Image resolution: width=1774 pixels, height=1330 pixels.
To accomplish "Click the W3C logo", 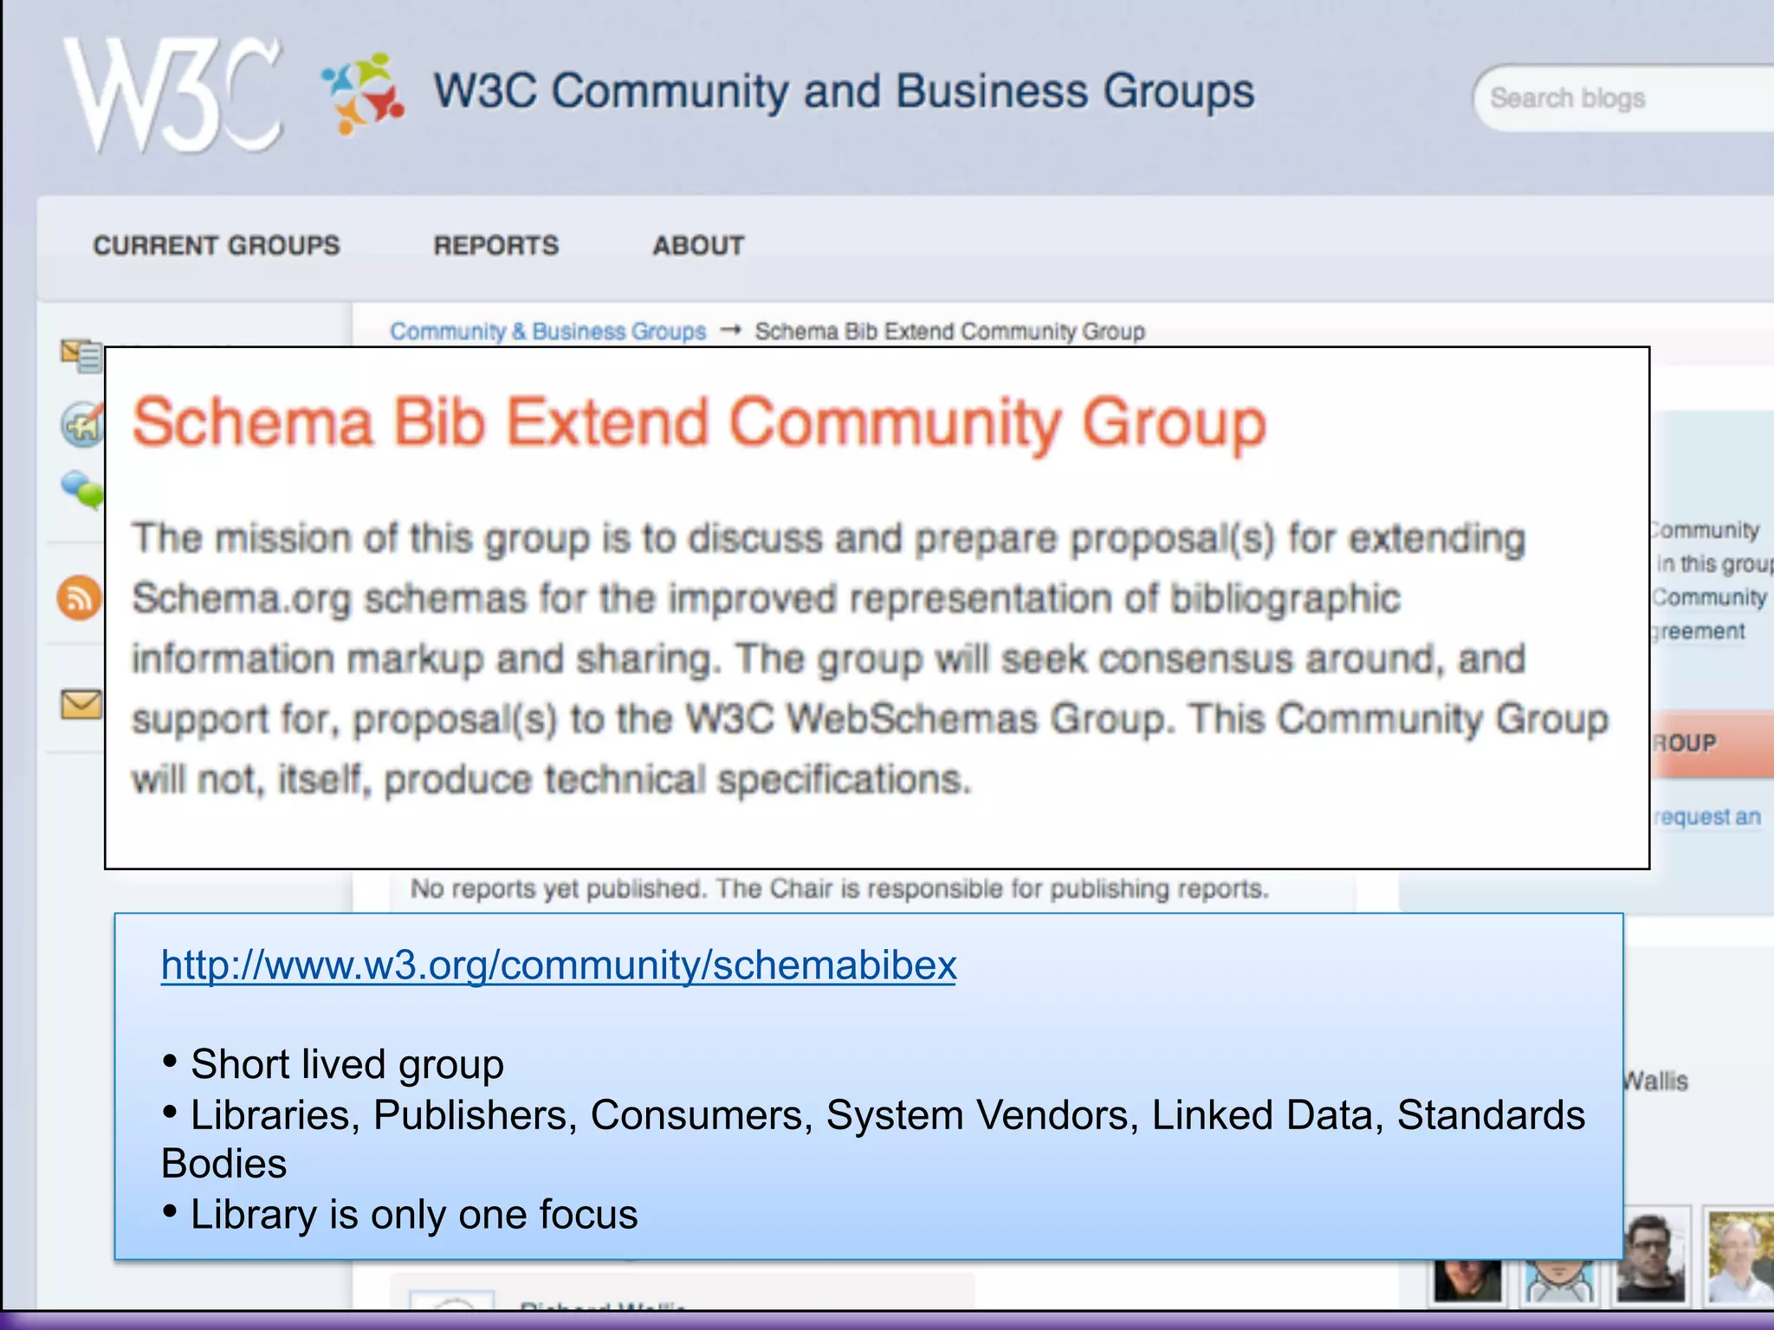I will 173,95.
